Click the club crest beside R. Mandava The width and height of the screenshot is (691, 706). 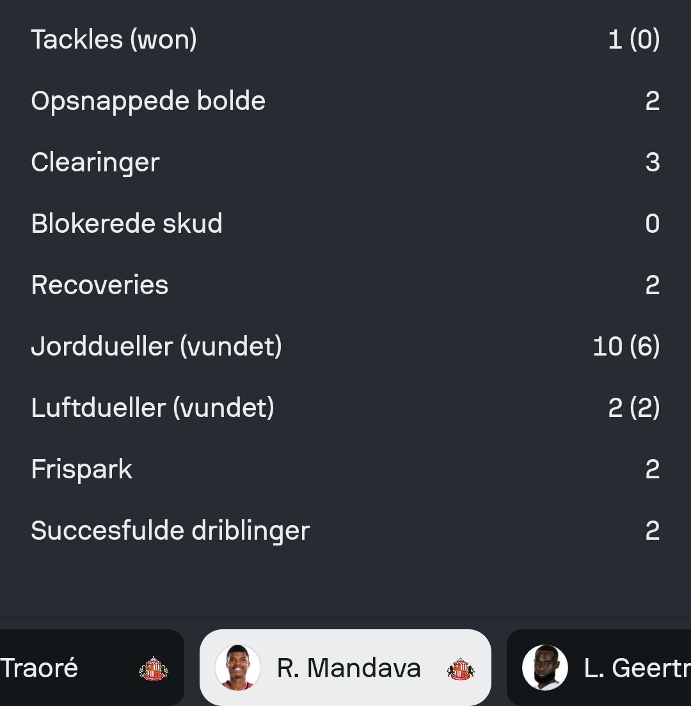point(461,668)
